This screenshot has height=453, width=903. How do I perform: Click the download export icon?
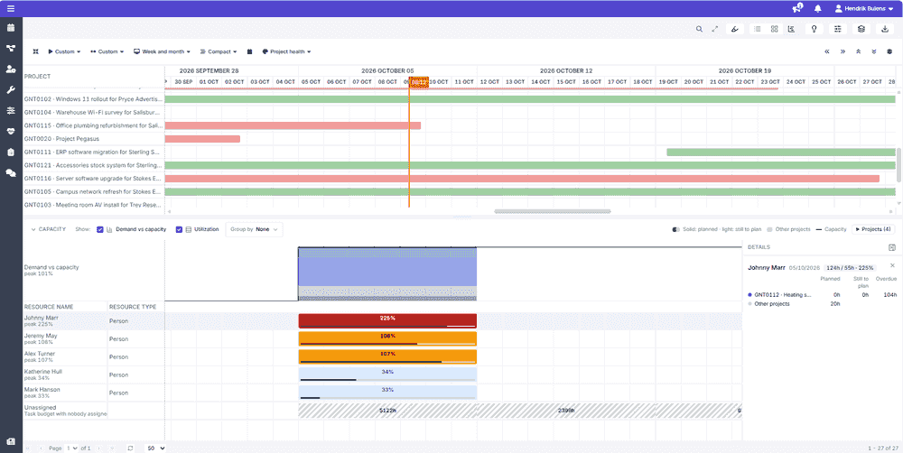(x=884, y=29)
